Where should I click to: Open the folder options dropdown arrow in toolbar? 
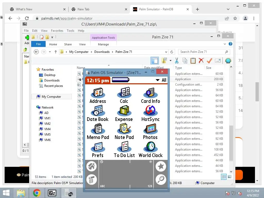click(170, 61)
